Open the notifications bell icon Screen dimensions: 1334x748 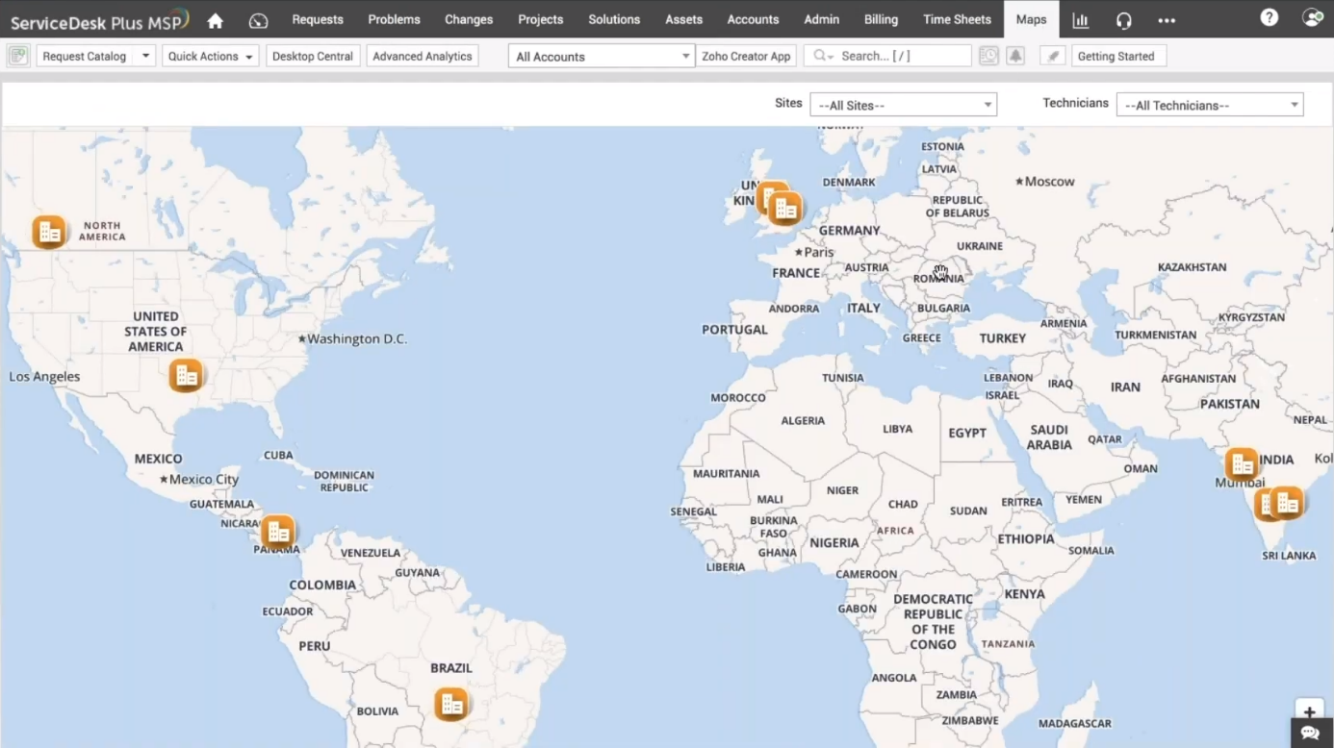click(x=1015, y=57)
